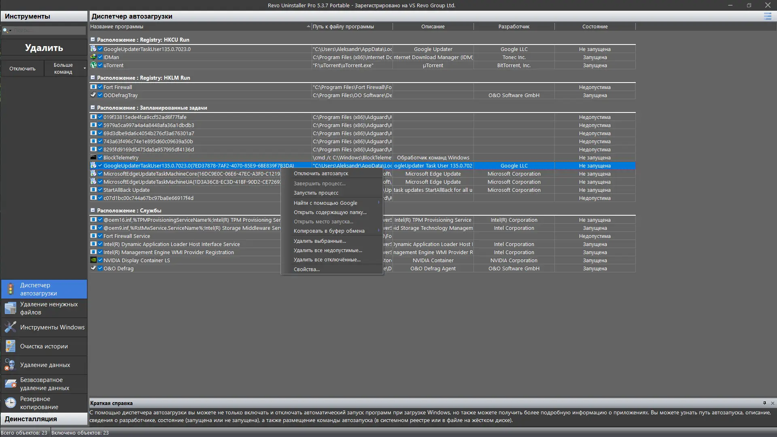Open Autorun Manager traffic-light icon
The height and width of the screenshot is (437, 777).
click(x=11, y=289)
